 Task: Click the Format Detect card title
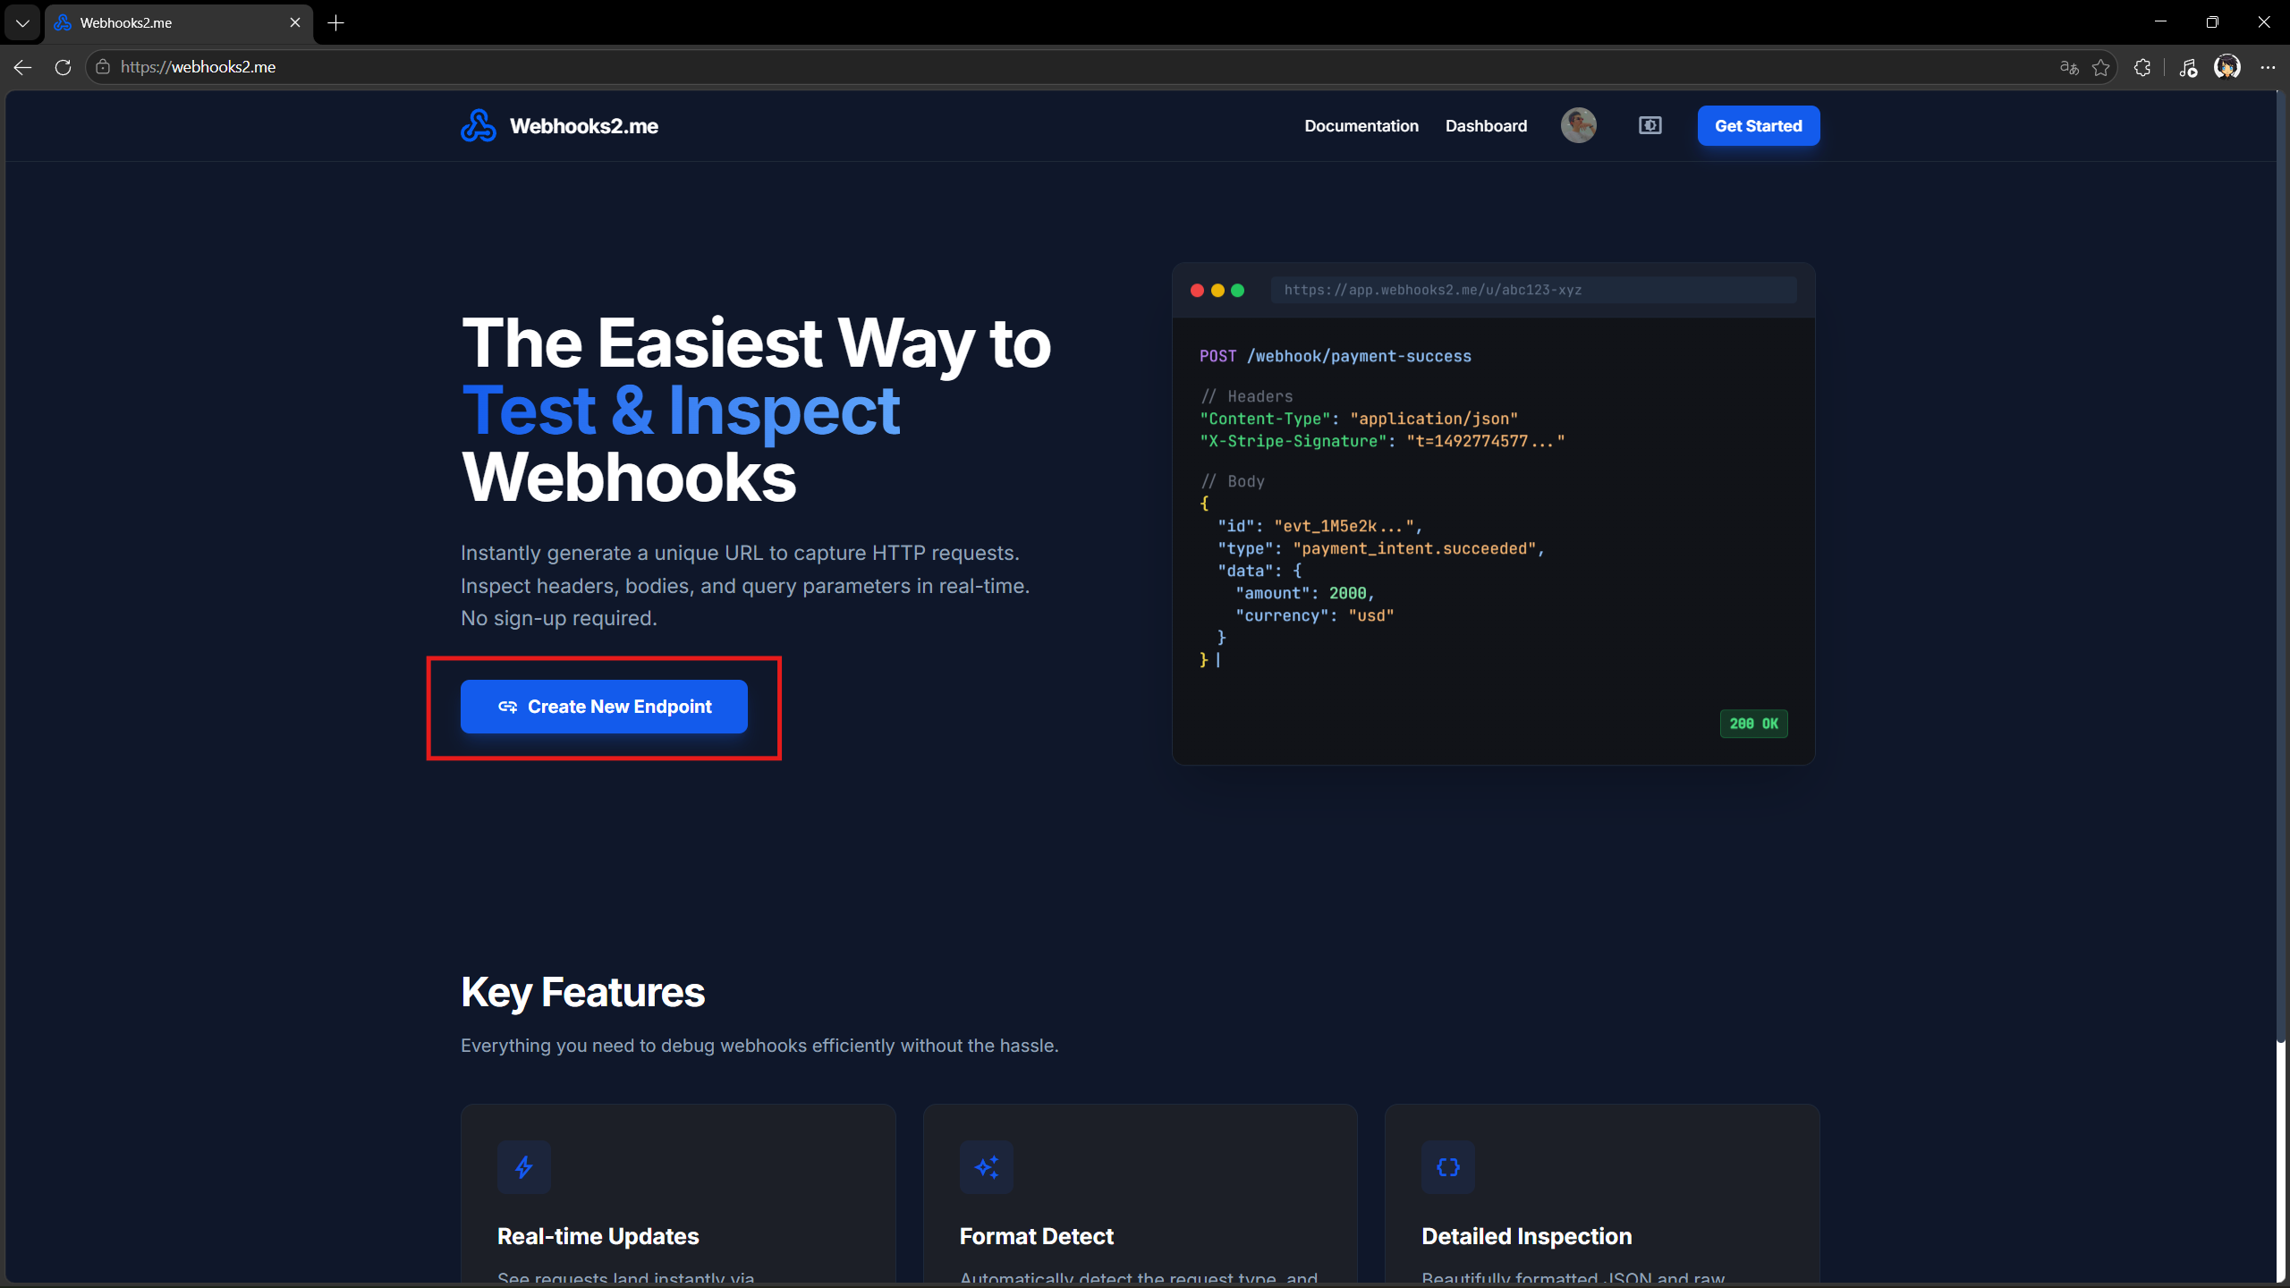[1037, 1236]
